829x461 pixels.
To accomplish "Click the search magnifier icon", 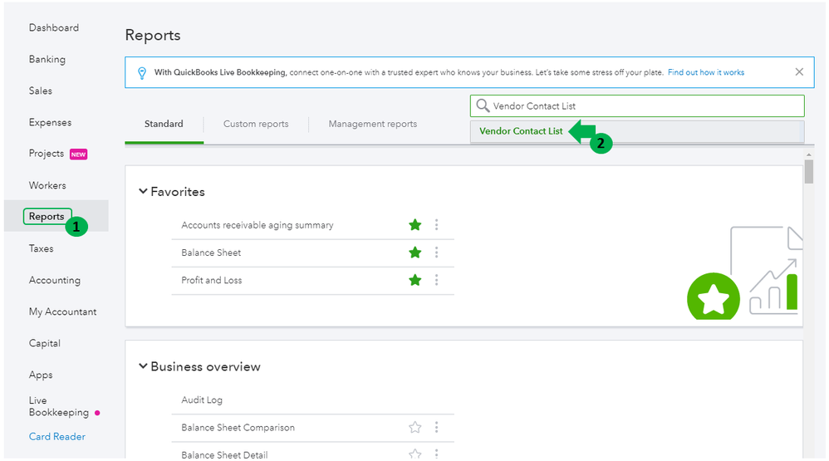I will coord(483,106).
